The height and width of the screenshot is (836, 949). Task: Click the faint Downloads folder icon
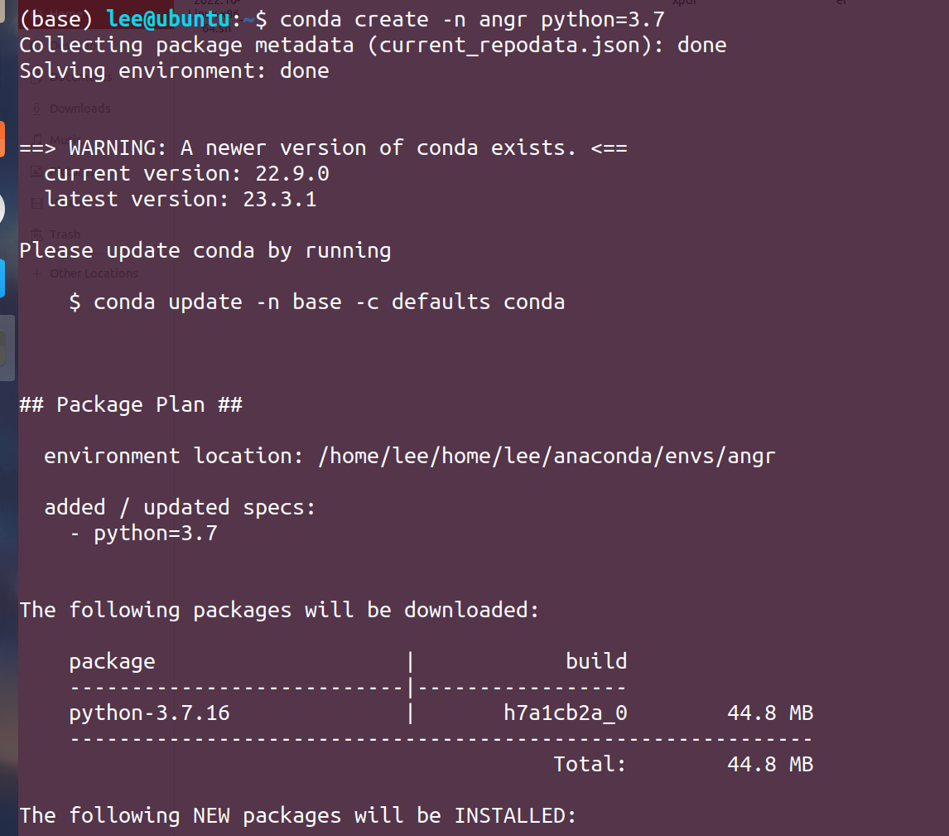[37, 109]
